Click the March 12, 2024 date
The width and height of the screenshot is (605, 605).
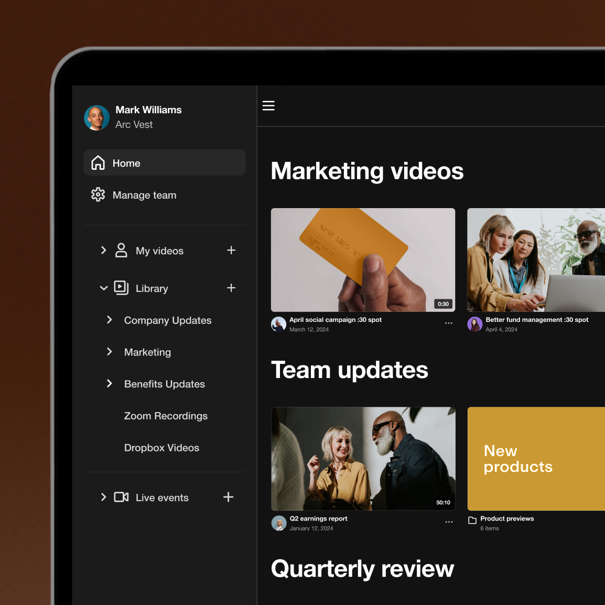(x=309, y=330)
